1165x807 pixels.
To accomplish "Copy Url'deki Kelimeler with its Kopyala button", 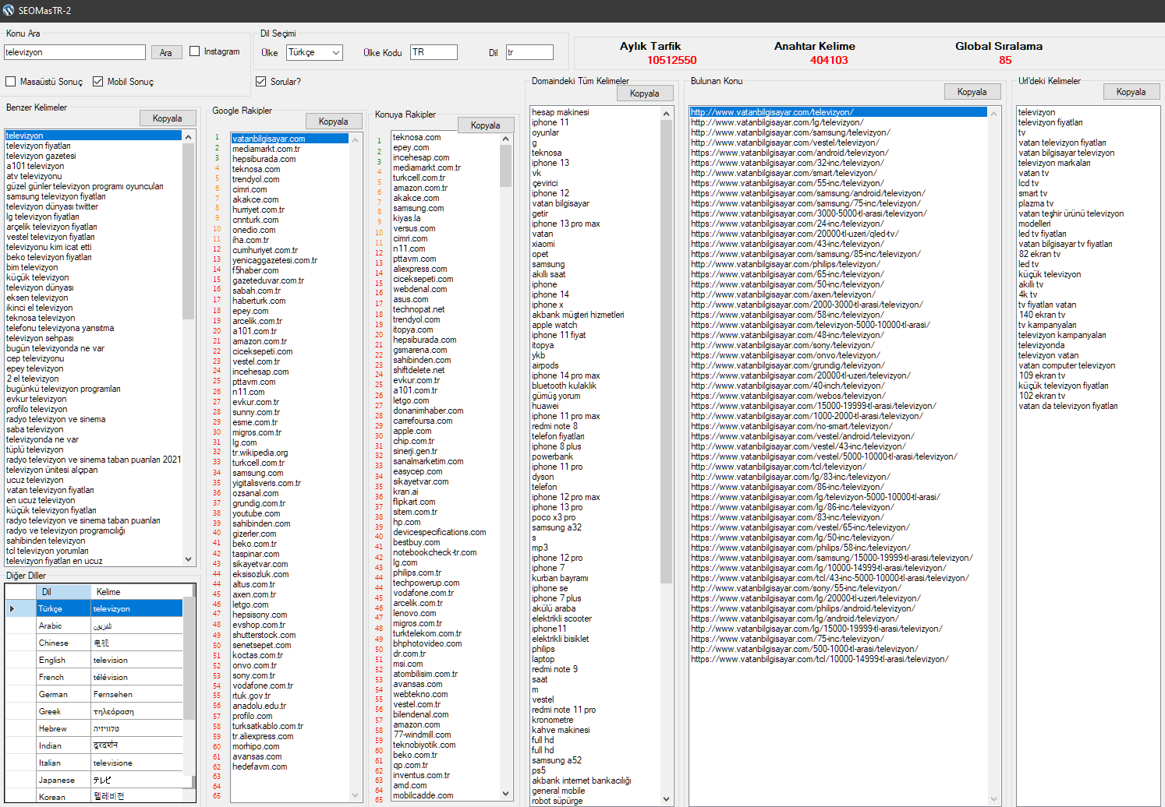I will tap(1131, 92).
